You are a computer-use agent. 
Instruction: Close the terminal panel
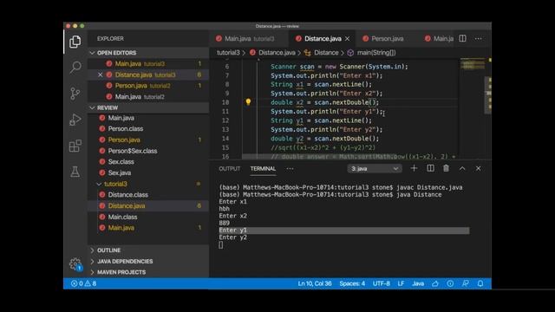point(478,168)
